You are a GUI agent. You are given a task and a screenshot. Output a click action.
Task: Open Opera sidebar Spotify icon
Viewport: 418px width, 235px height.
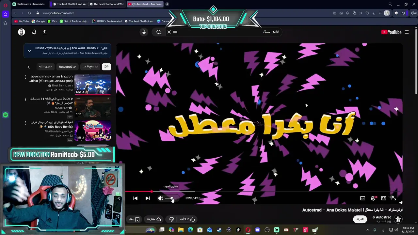[x=5, y=115]
